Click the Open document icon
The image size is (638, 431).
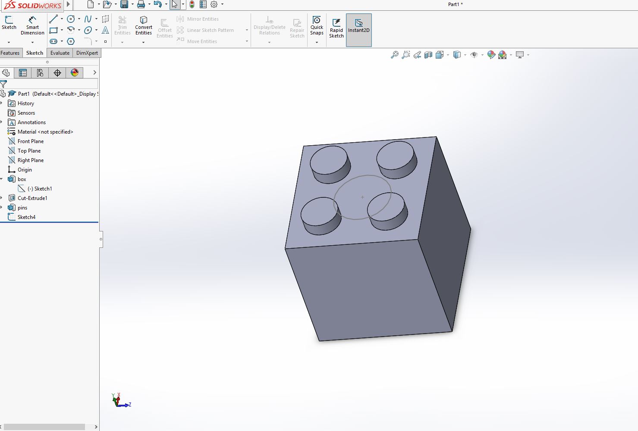107,4
